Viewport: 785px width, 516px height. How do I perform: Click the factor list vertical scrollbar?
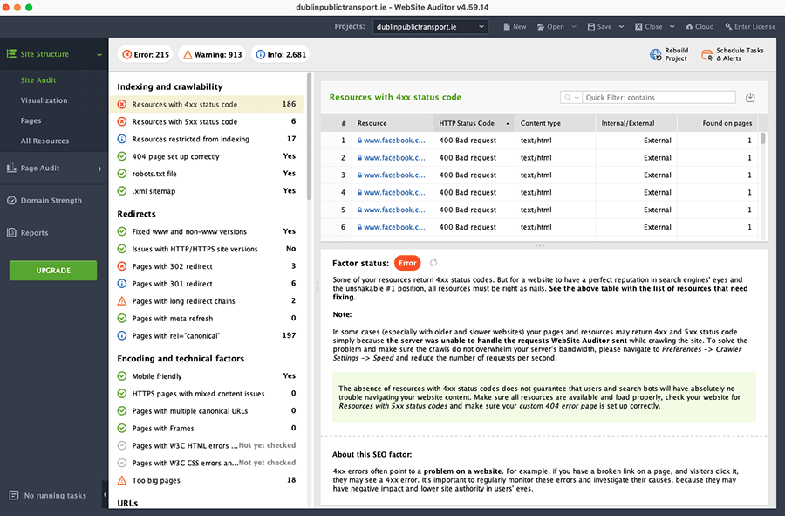(310, 136)
